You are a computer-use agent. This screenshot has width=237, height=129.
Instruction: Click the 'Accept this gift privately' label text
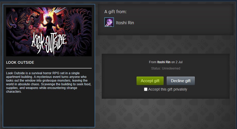point(168,89)
